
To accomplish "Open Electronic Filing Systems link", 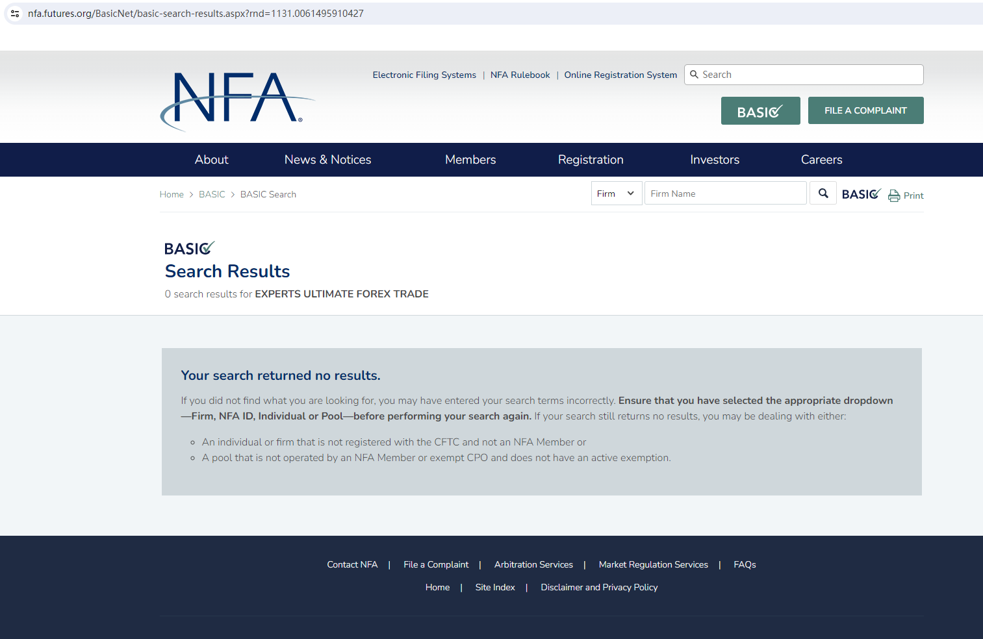I will [424, 75].
